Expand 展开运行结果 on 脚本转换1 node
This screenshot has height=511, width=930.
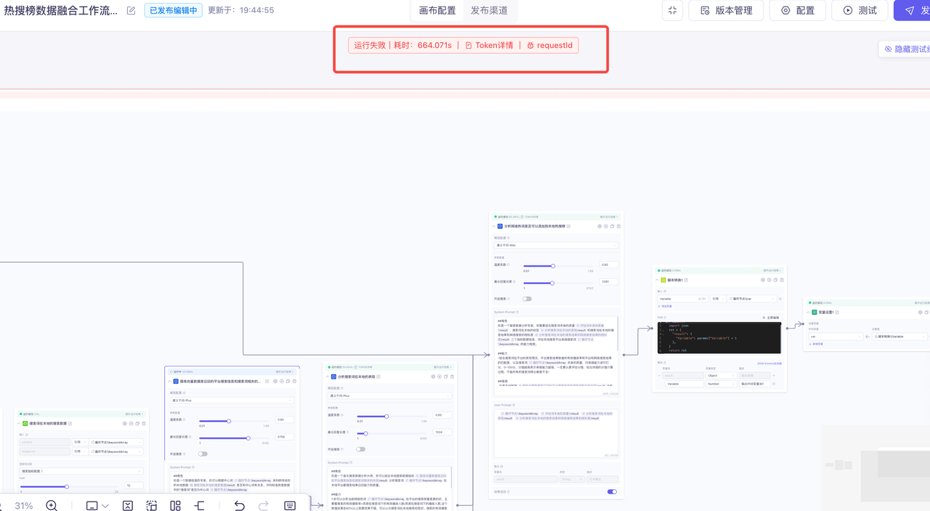(x=773, y=270)
